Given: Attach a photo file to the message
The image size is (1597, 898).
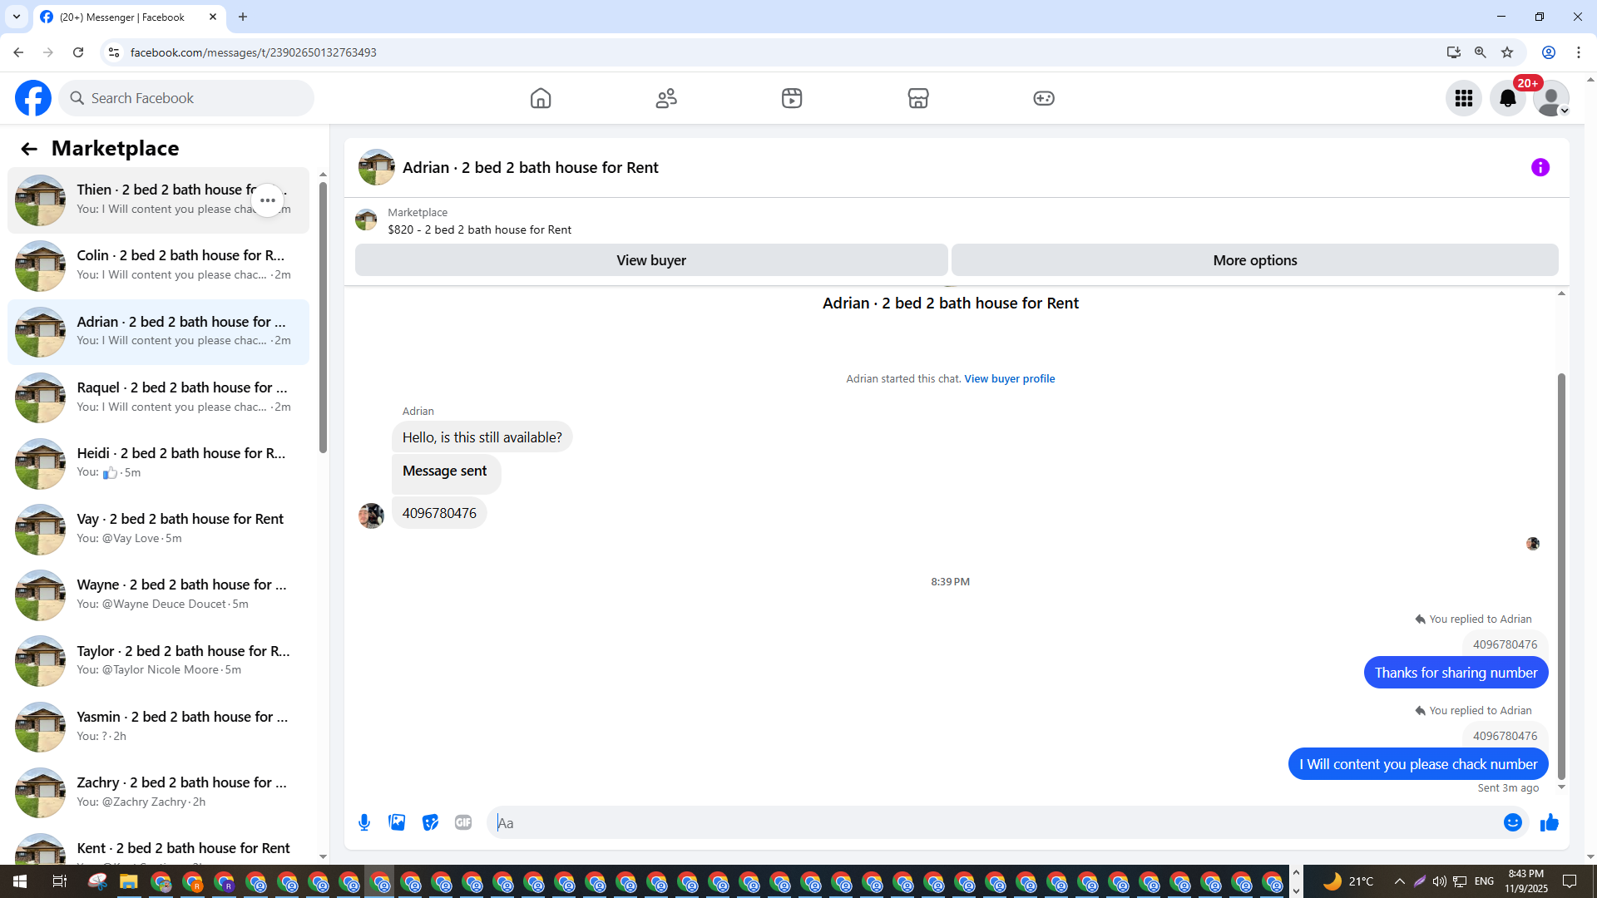Looking at the screenshot, I should pos(397,822).
